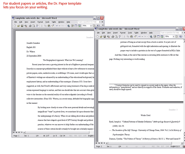Click the Print Preview icon in the front window

116,37
